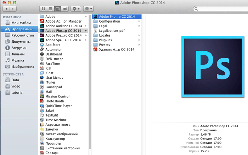Screen dimensions: 248x155
Task: Select Photo Booth application
Action: [63, 101]
